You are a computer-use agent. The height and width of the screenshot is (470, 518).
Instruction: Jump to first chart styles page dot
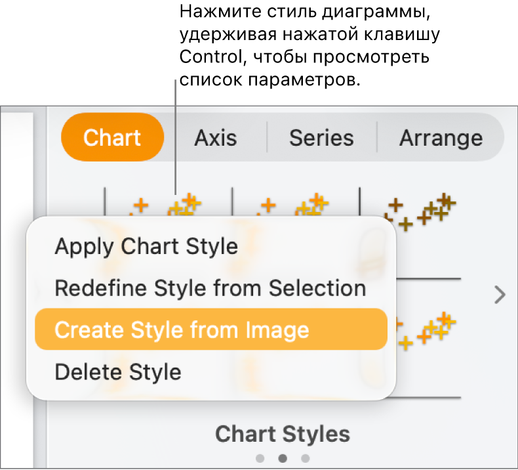260,458
